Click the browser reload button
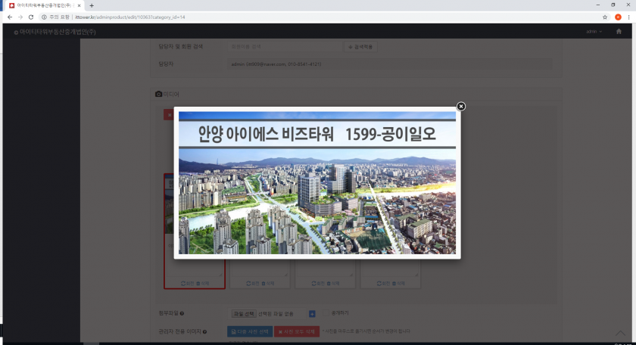 [31, 17]
